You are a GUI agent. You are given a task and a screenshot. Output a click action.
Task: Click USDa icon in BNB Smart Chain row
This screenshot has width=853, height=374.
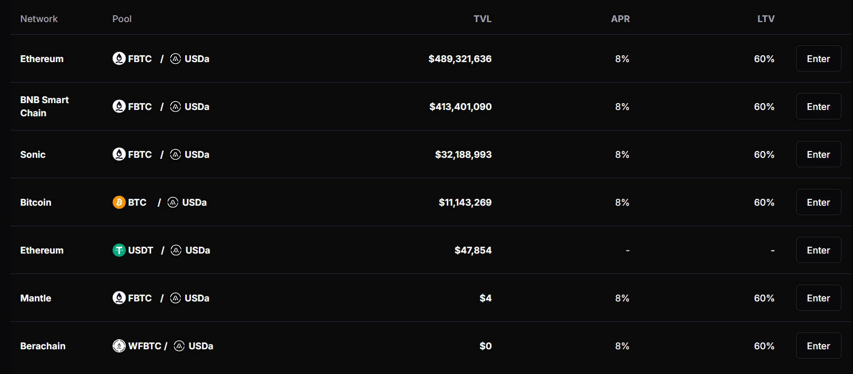[x=176, y=107]
